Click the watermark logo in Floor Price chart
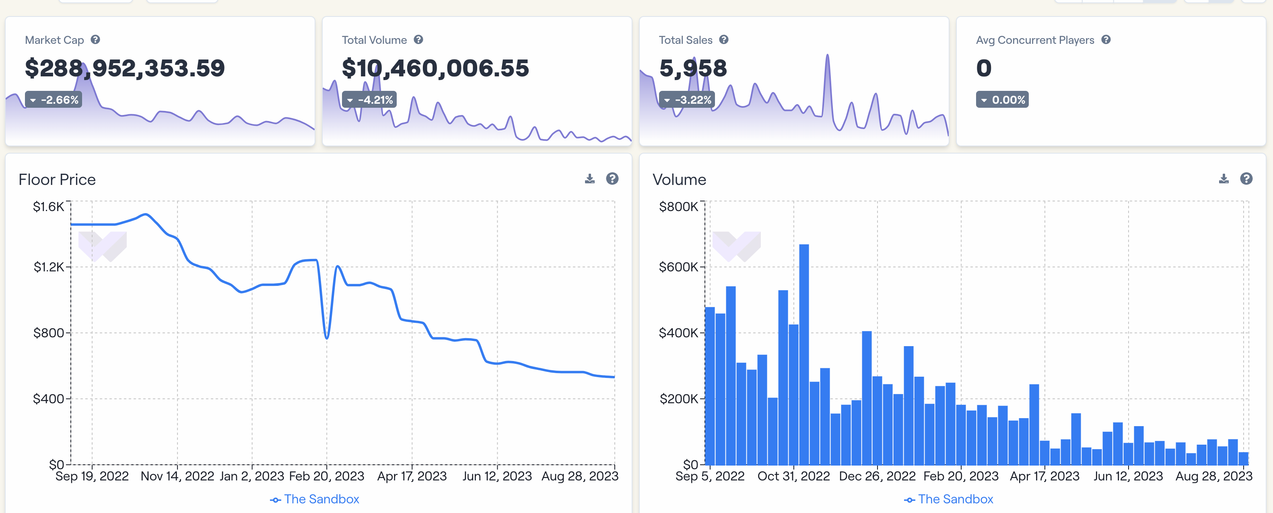Viewport: 1273px width, 513px height. click(103, 246)
